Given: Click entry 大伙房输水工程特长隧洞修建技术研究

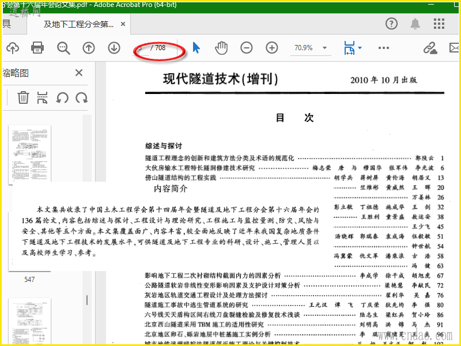Looking at the screenshot, I should [x=199, y=168].
